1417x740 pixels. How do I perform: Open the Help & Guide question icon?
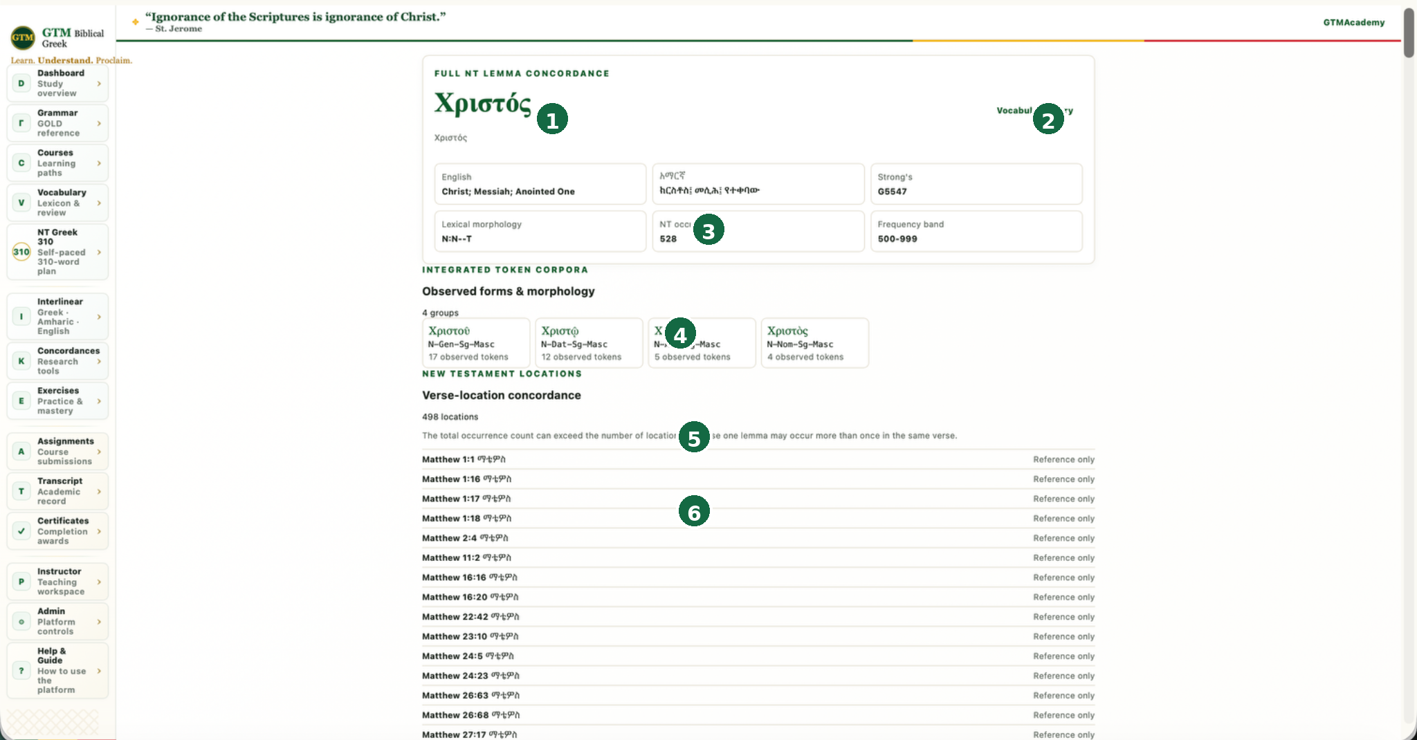21,671
